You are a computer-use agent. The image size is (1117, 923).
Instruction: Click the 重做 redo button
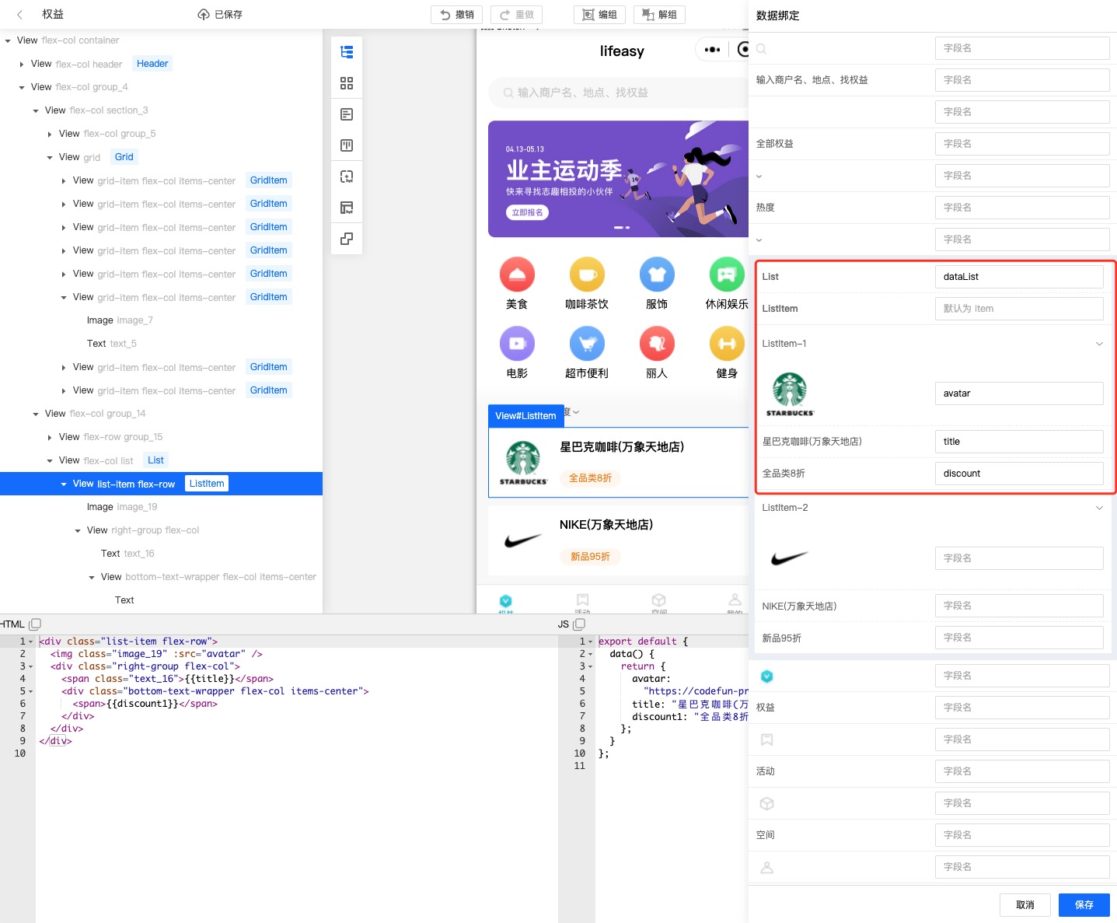point(517,15)
